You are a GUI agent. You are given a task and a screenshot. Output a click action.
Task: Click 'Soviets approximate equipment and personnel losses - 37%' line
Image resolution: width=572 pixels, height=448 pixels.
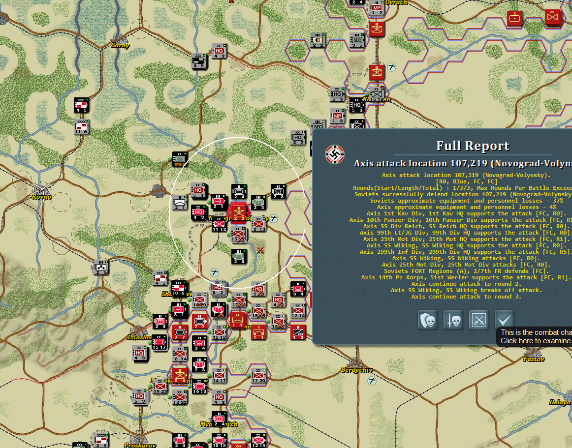pyautogui.click(x=467, y=201)
